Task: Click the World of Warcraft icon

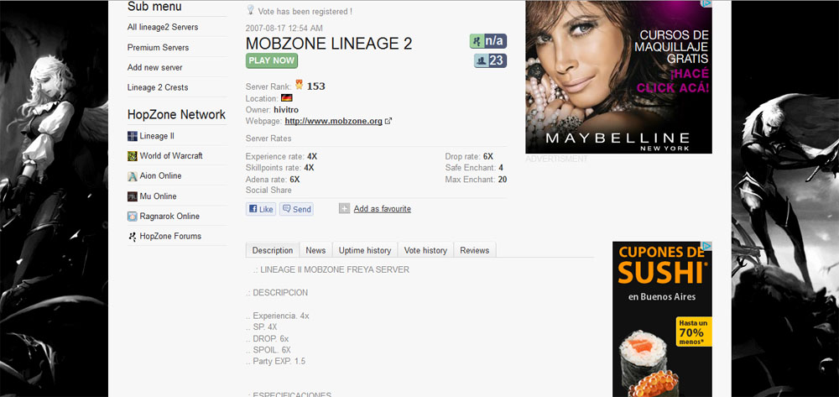Action: click(x=133, y=156)
